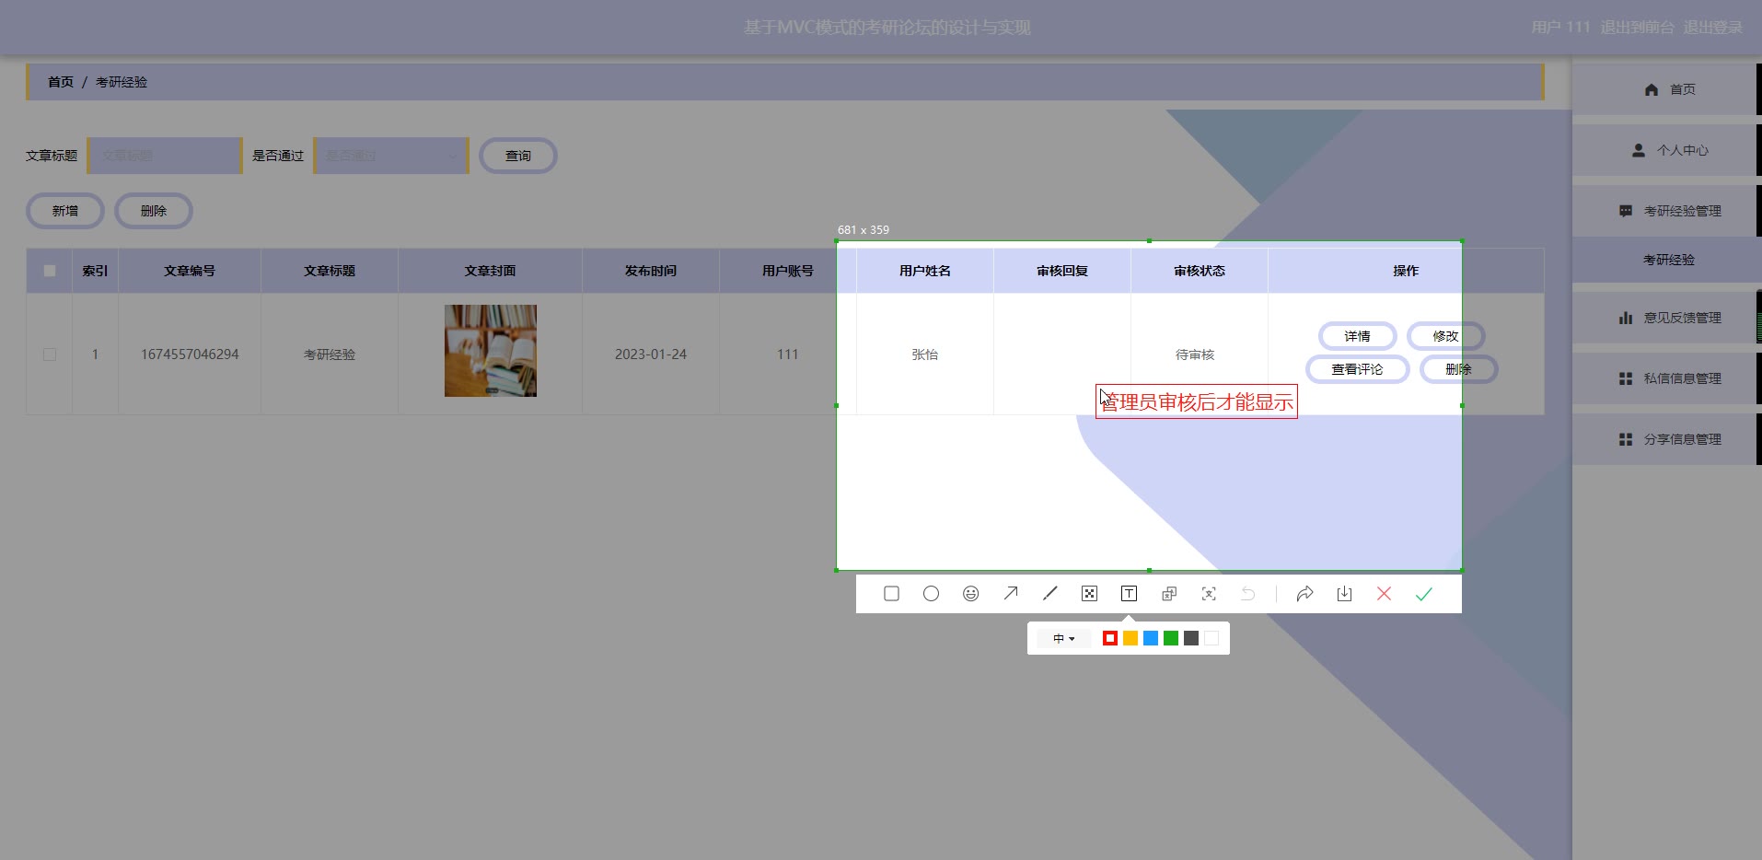The image size is (1762, 860).
Task: Click the 详情 button in row 1
Action: pos(1358,336)
